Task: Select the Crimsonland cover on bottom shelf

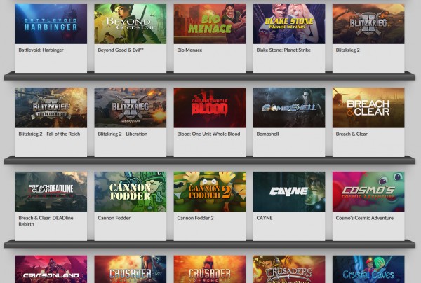Action: [51, 269]
